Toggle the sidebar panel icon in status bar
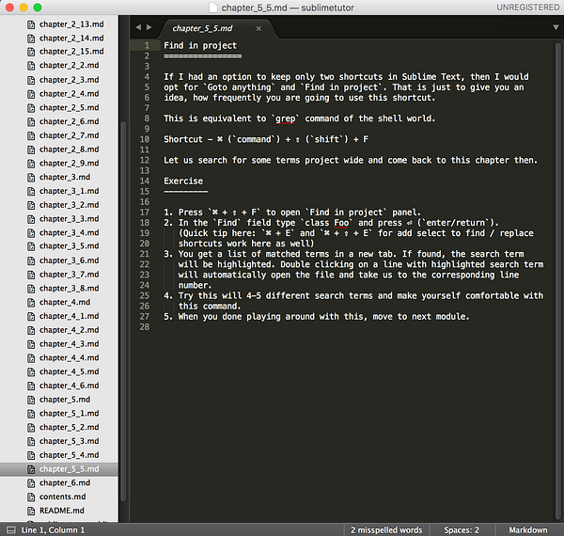 (x=11, y=529)
